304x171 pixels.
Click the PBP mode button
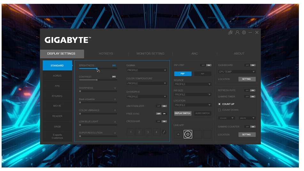tap(183, 74)
